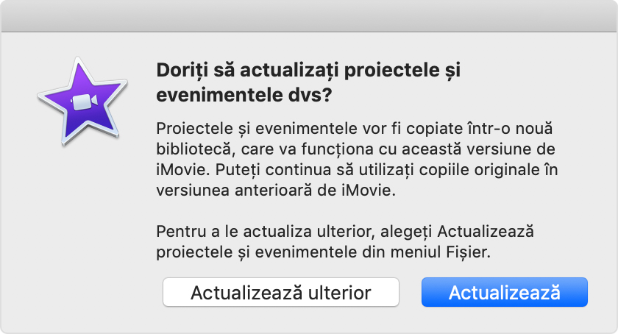The height and width of the screenshot is (334, 618).
Task: Click the heading line starting with Doriți
Action: coord(313,71)
